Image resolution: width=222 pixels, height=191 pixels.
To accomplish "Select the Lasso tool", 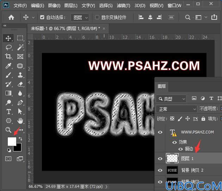I will 8,47.
